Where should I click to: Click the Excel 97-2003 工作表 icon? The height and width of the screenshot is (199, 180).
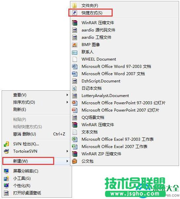[x=75, y=139]
